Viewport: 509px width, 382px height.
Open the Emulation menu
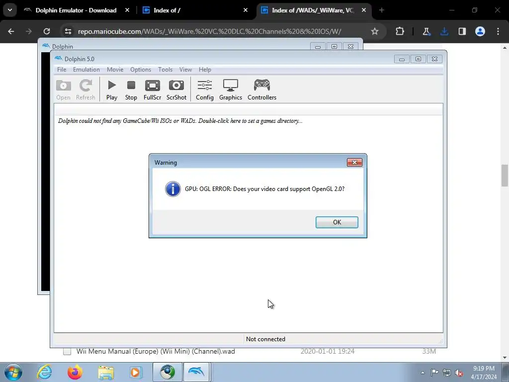tap(86, 70)
